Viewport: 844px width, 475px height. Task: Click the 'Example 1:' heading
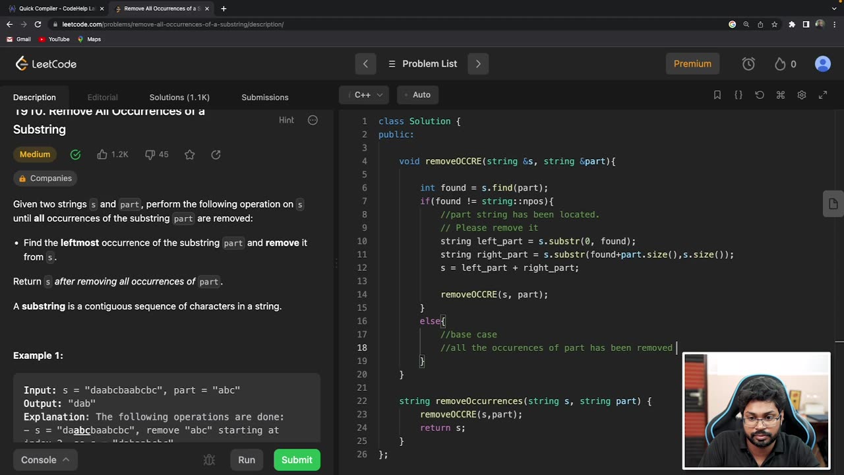click(x=38, y=356)
